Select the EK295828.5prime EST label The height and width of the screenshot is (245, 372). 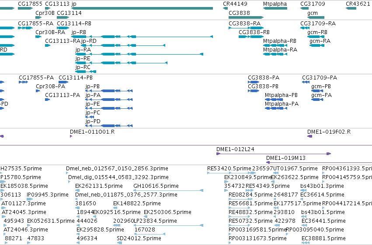(x=100, y=230)
